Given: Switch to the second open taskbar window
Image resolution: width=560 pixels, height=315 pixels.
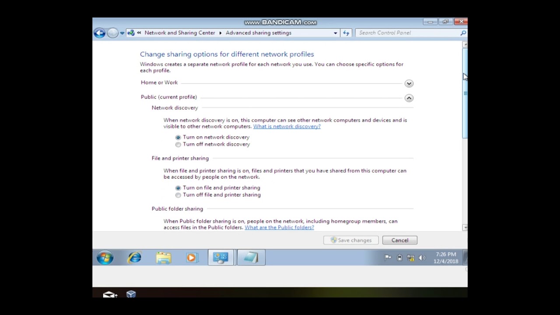Looking at the screenshot, I should point(251,258).
